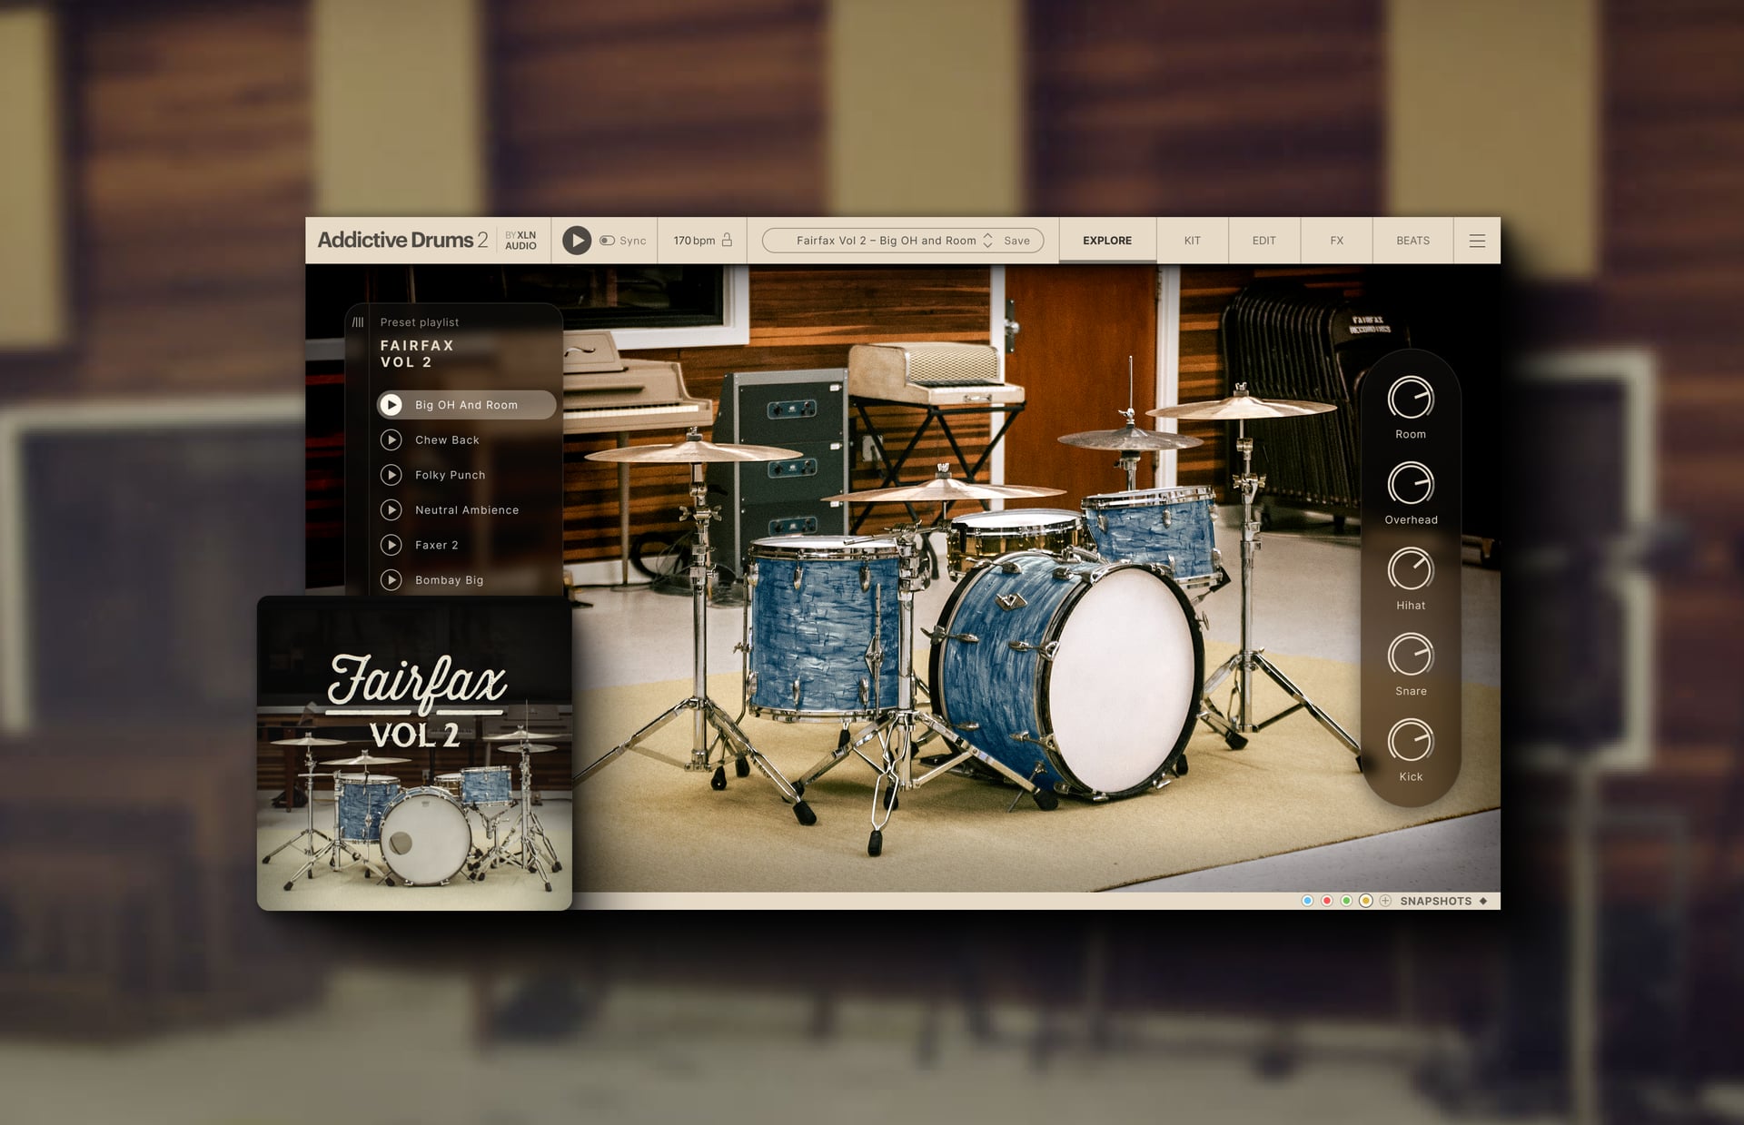Play the Chew Back preset
Image resolution: width=1744 pixels, height=1125 pixels.
tap(391, 439)
